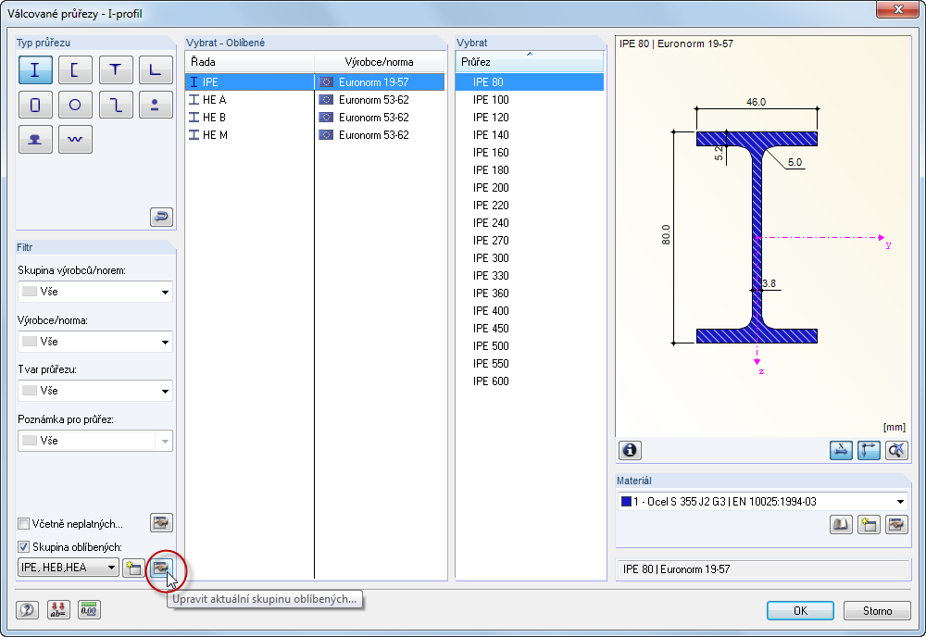Select cross-section IPE 220

coord(529,206)
